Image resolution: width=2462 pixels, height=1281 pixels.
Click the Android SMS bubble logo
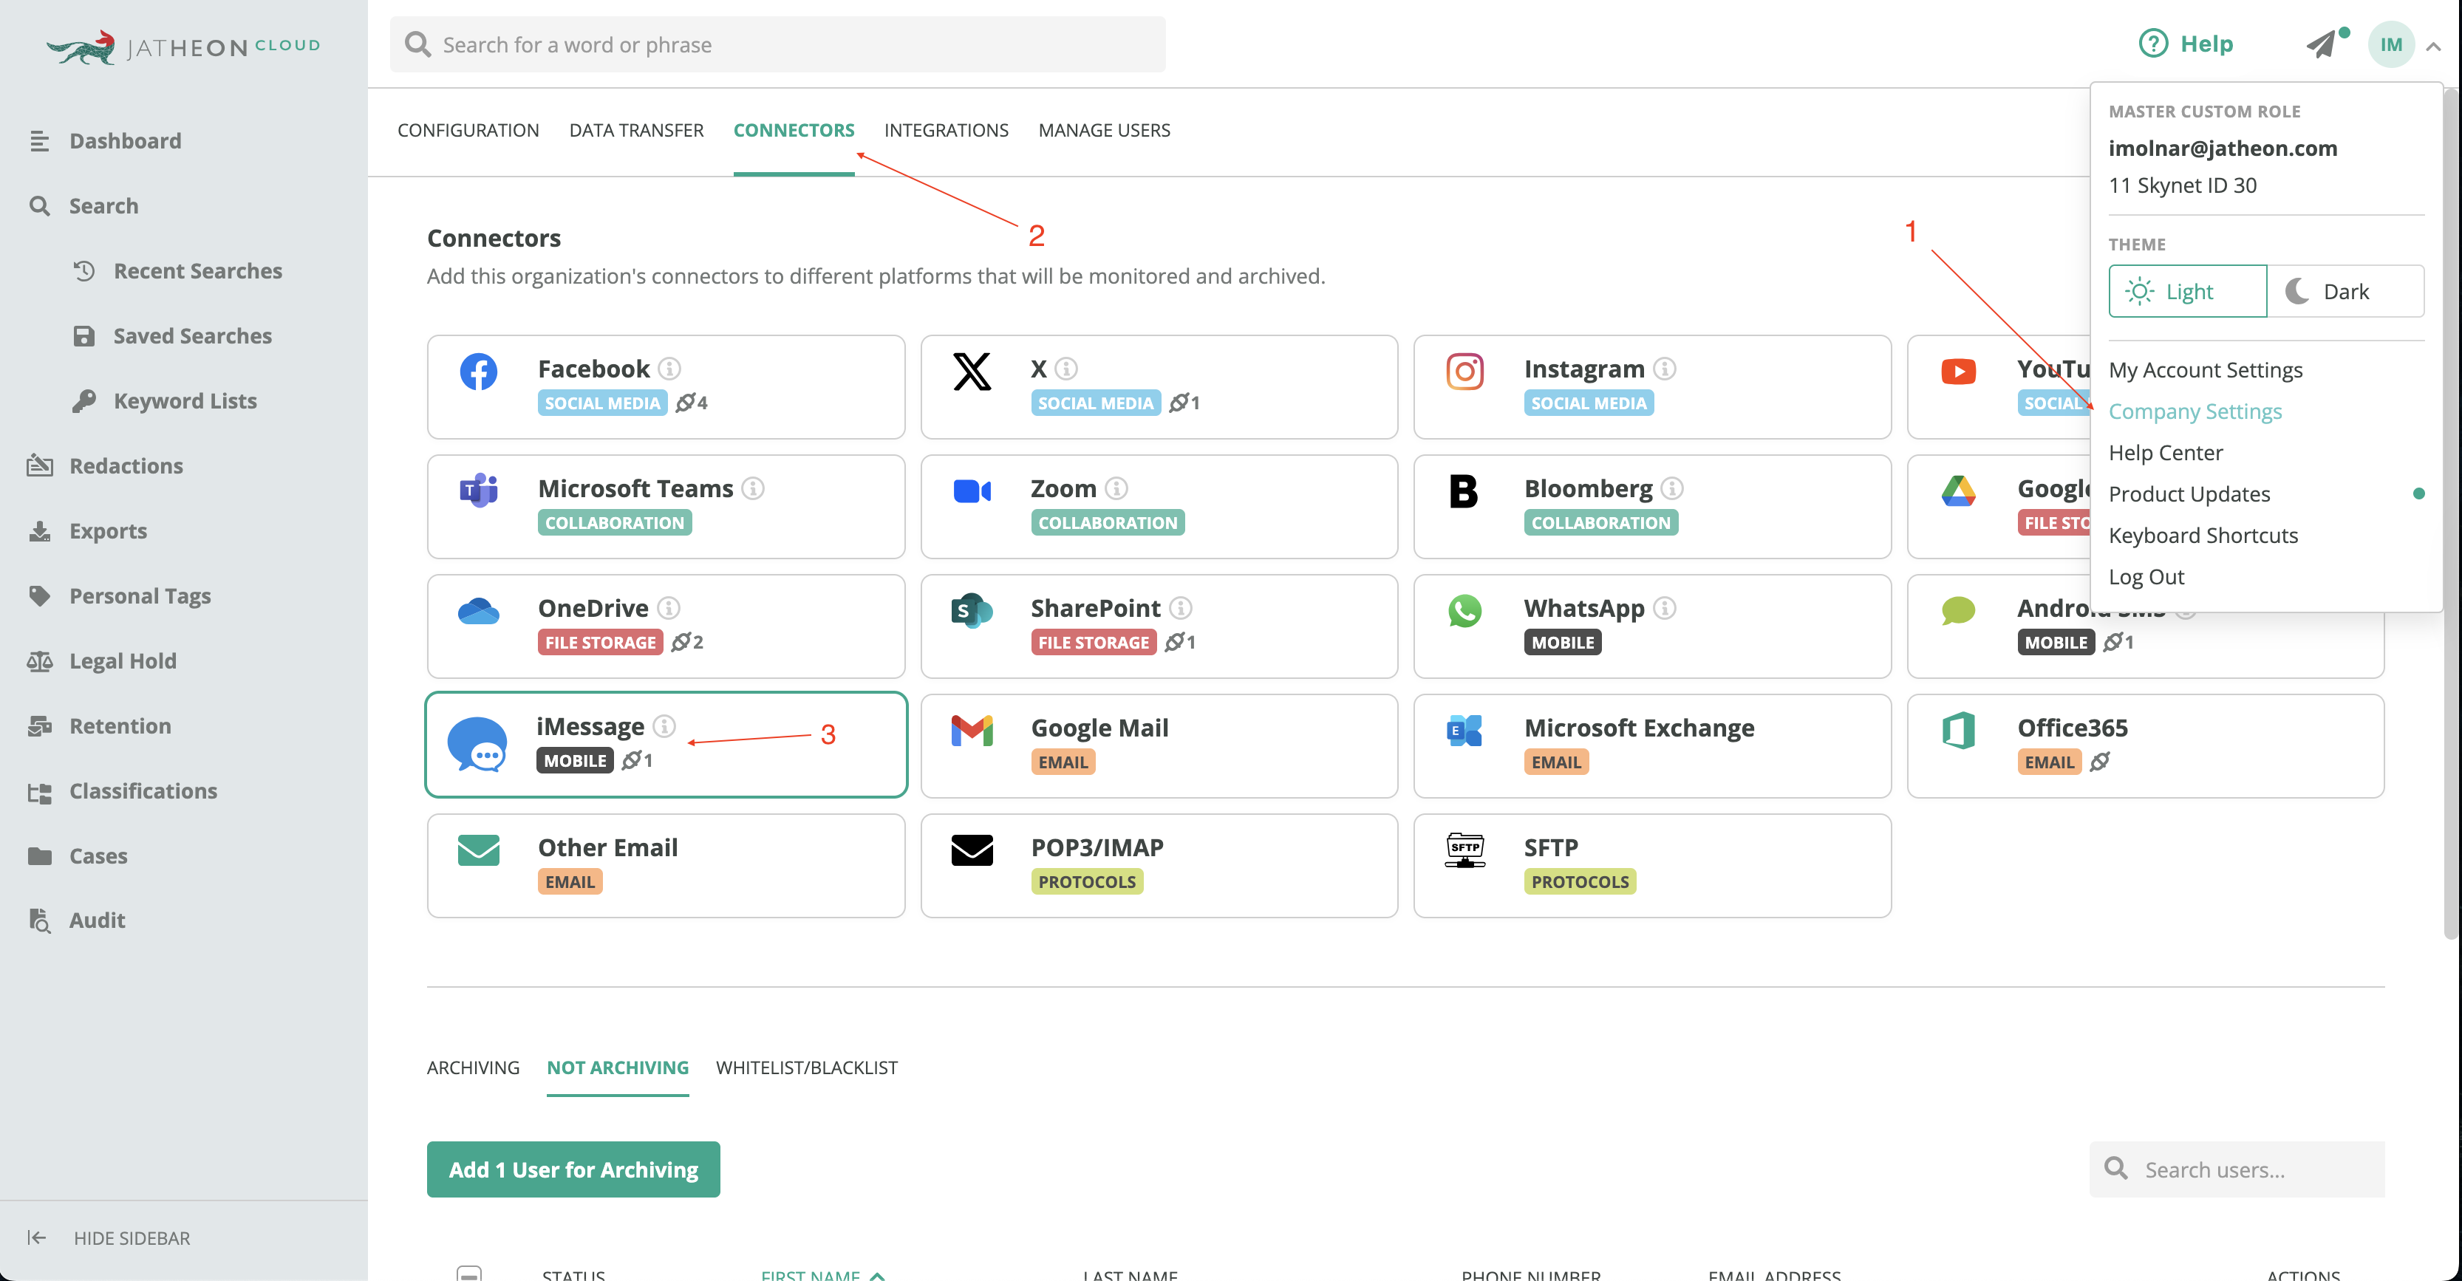(x=1958, y=610)
